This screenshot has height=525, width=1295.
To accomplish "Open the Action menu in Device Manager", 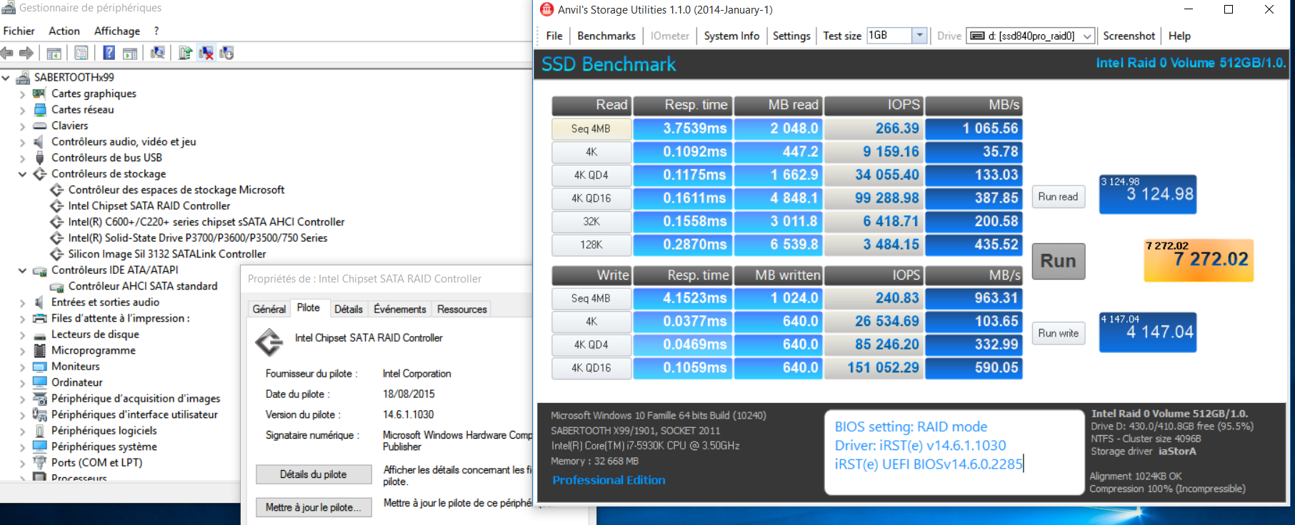I will [64, 31].
